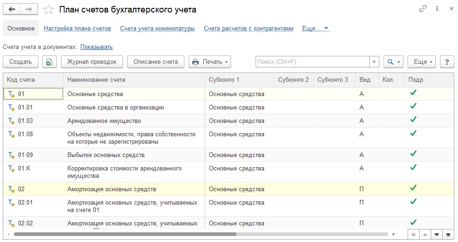Screen dimensions: 458x242
Task: Click the account icon in row 01.09
Action: click(12, 155)
